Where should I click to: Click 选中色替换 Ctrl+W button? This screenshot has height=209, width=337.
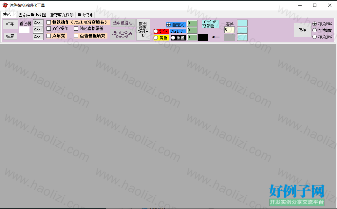(x=122, y=35)
